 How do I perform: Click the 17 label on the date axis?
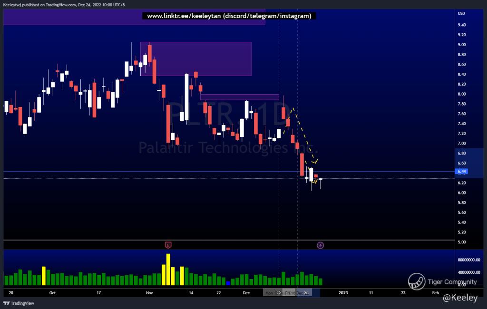(x=99, y=293)
